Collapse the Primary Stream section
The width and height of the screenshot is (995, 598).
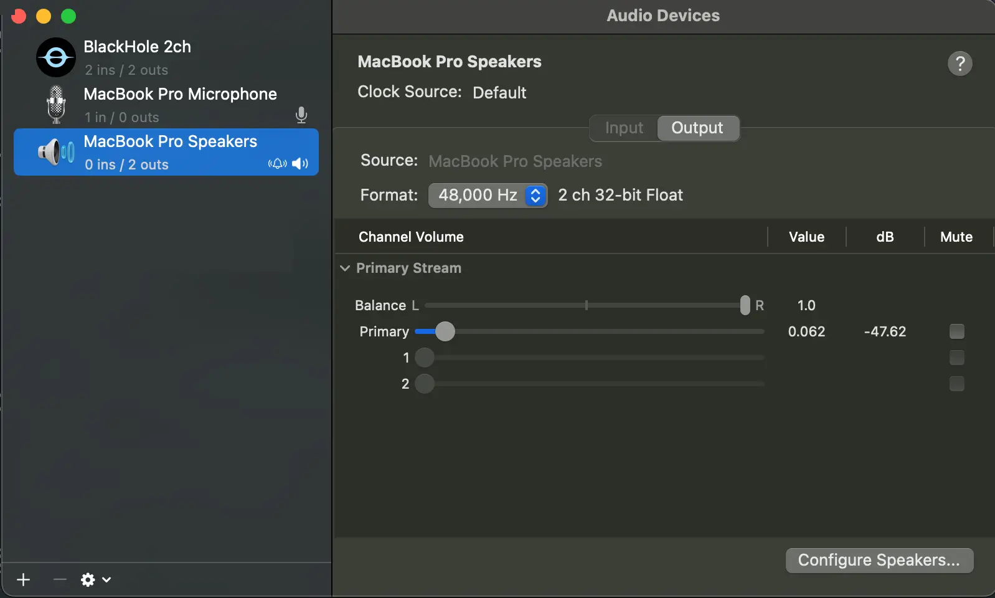point(345,268)
